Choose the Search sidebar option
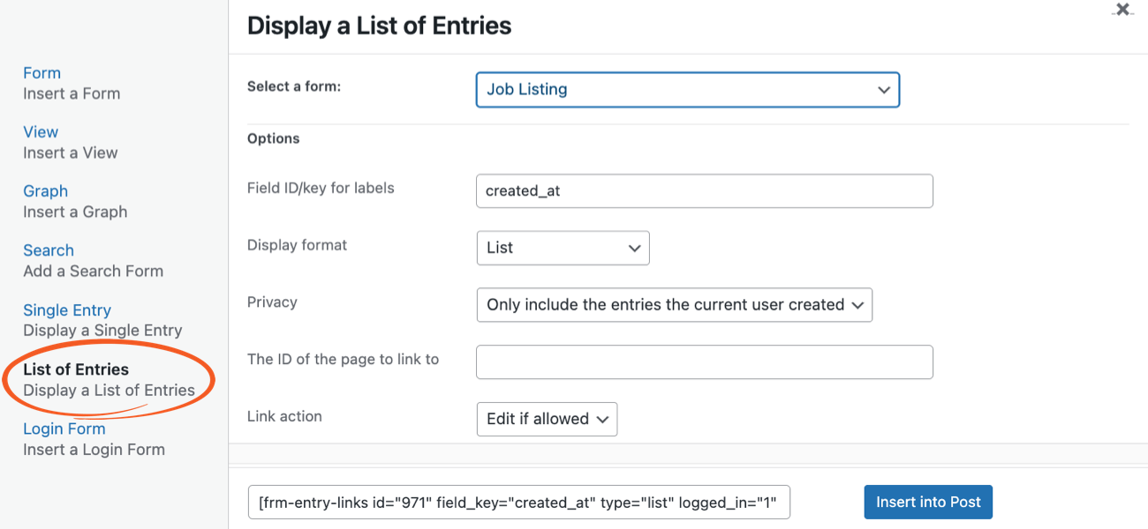 pos(49,250)
